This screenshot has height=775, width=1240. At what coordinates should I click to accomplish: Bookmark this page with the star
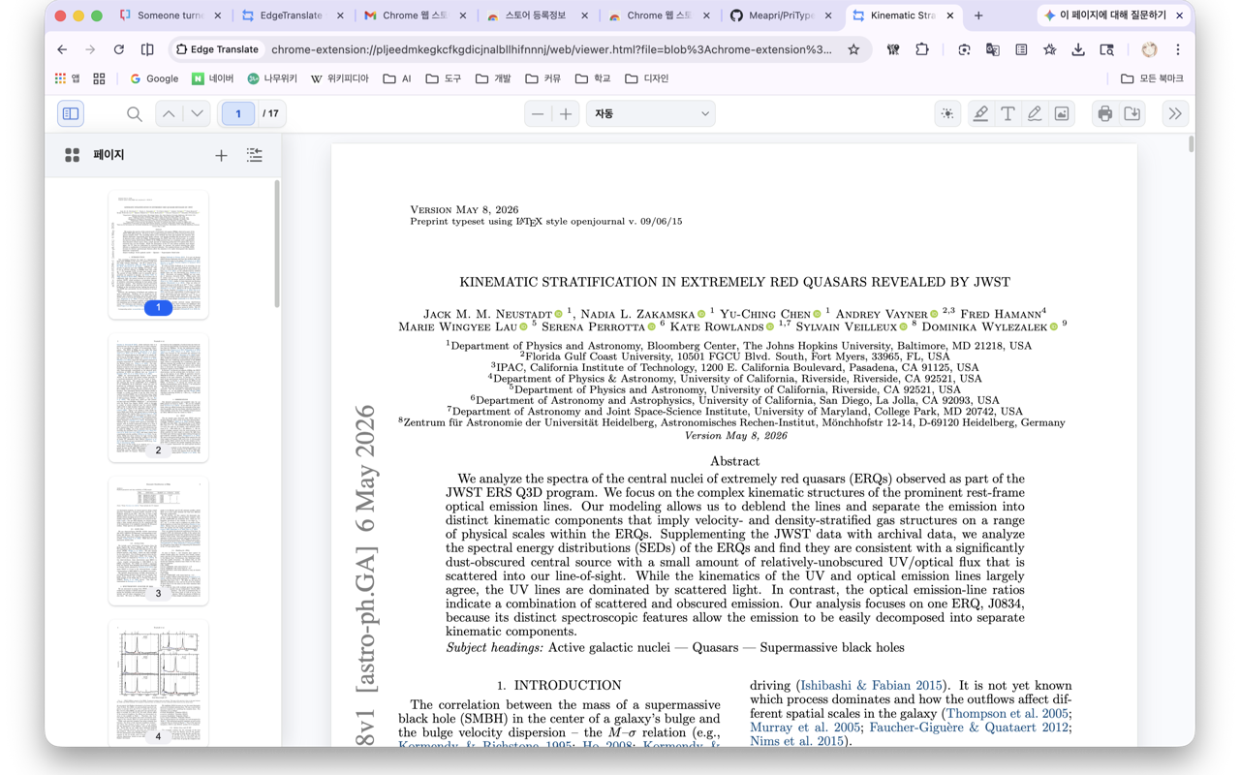[853, 49]
